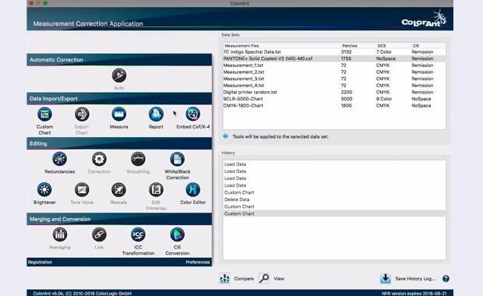Click DCS column header
The width and height of the screenshot is (483, 296).
point(382,46)
